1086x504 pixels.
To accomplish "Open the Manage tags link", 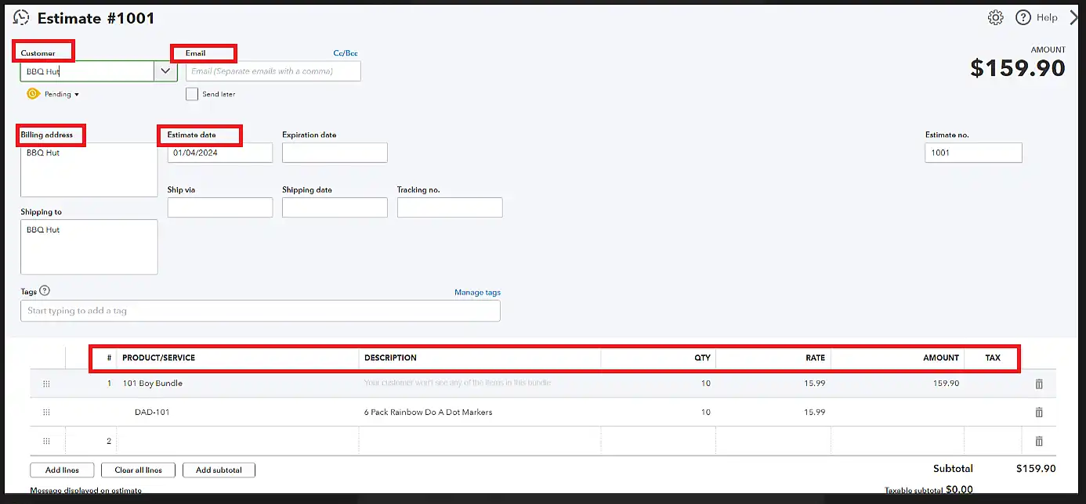I will 477,293.
